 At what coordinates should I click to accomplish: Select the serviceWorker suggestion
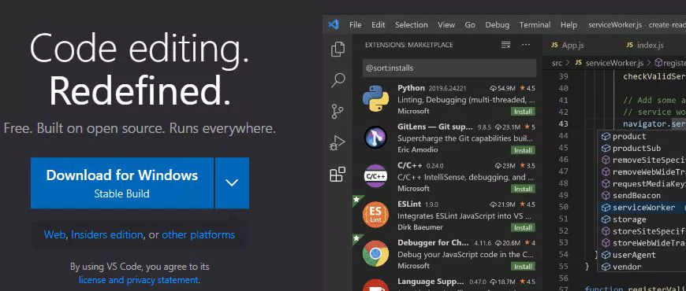(x=643, y=208)
